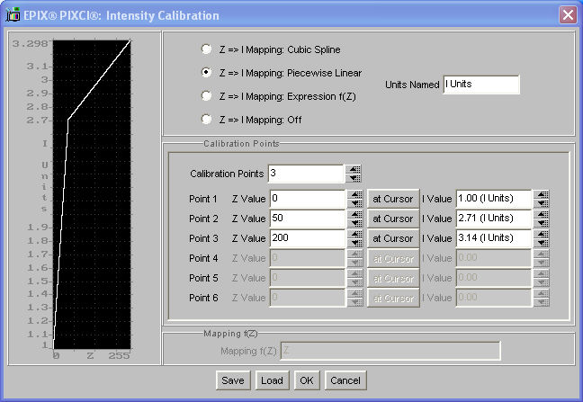Decrement Point 2 Z Value
The width and height of the screenshot is (583, 402).
(355, 223)
